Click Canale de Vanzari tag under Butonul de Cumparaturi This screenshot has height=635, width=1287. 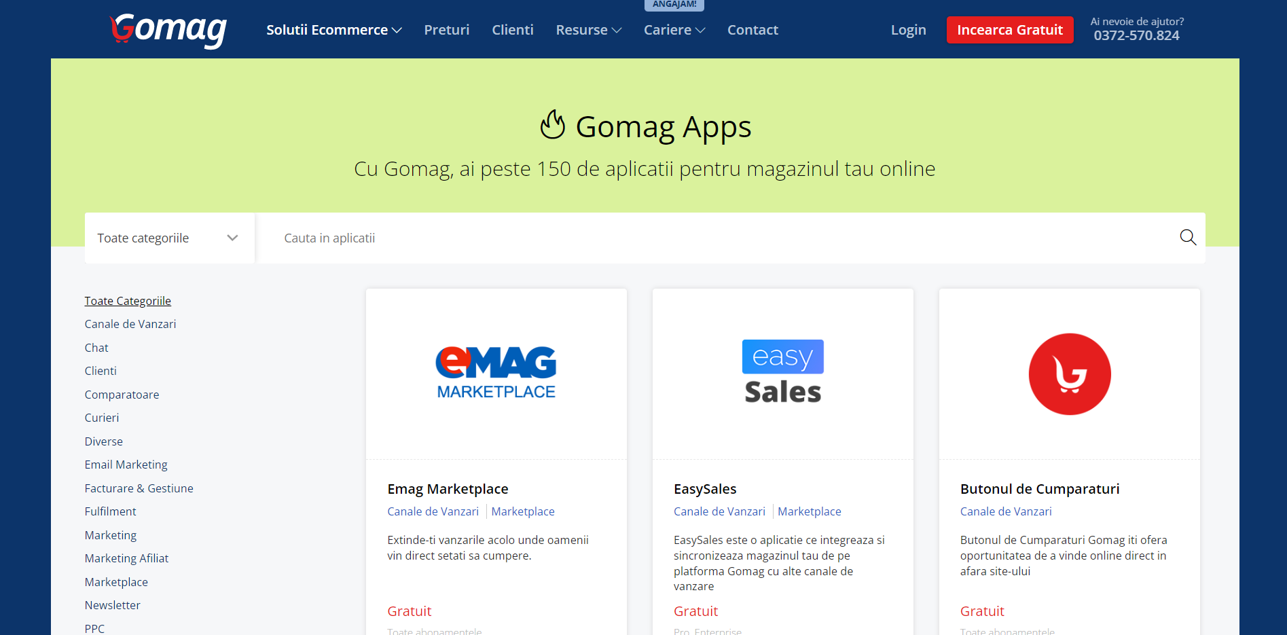pyautogui.click(x=1006, y=511)
